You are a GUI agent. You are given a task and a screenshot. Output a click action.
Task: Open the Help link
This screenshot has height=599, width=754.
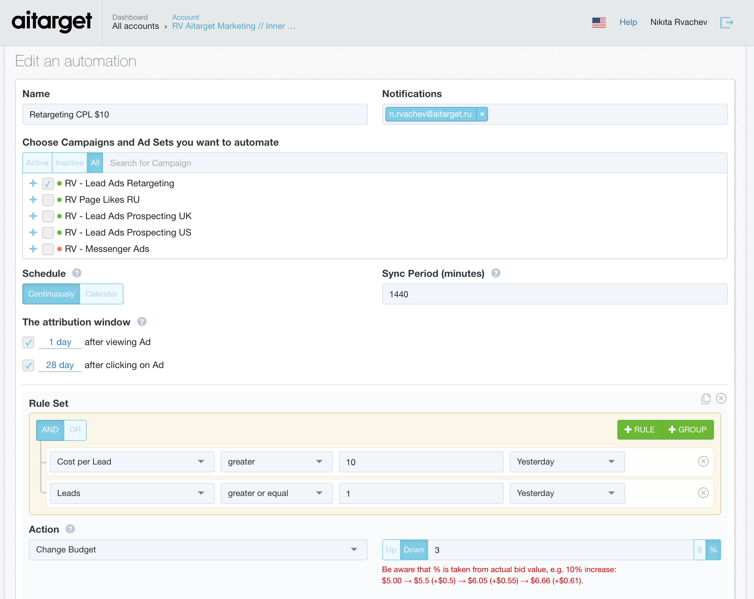point(628,22)
